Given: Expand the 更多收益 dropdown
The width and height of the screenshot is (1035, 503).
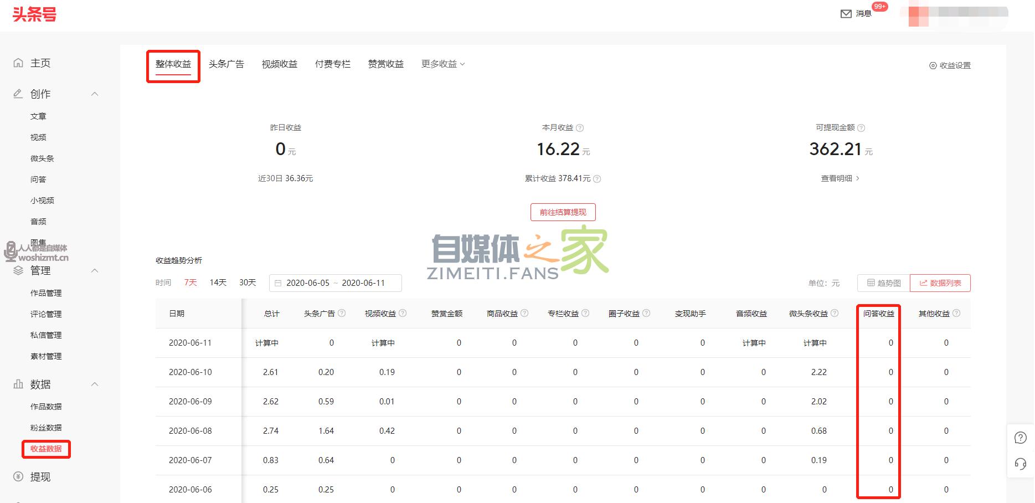Looking at the screenshot, I should tap(442, 64).
